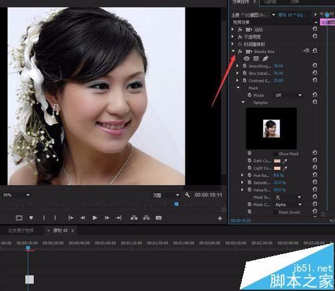The height and width of the screenshot is (291, 335).
Task: Toggle safe margins button in monitor
Action: [x=19, y=218]
